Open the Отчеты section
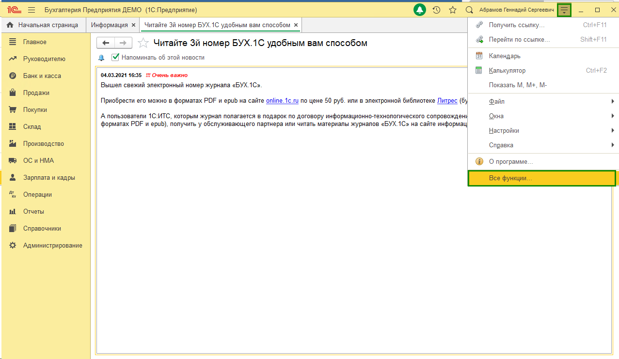Viewport: 619px width, 359px height. point(45,212)
